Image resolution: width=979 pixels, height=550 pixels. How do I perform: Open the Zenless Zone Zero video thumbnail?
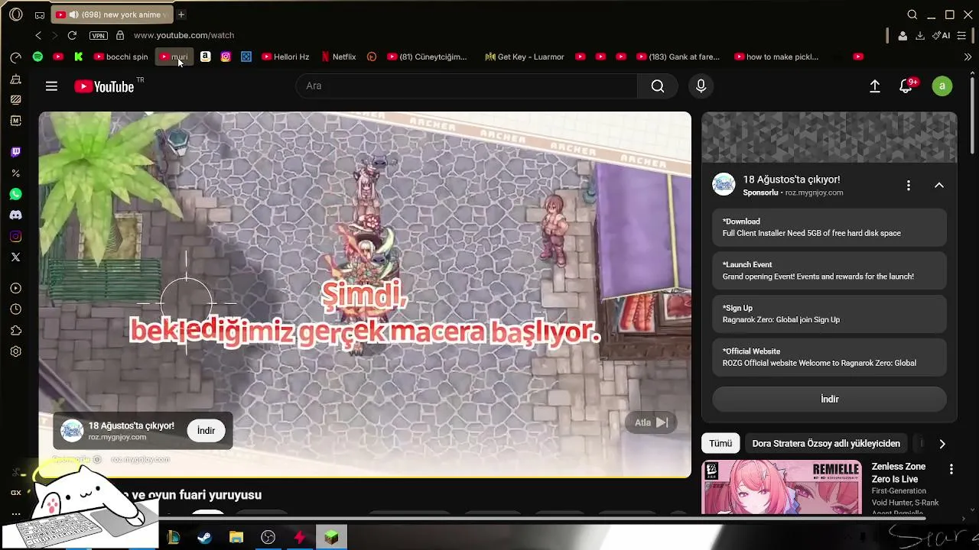pyautogui.click(x=782, y=488)
